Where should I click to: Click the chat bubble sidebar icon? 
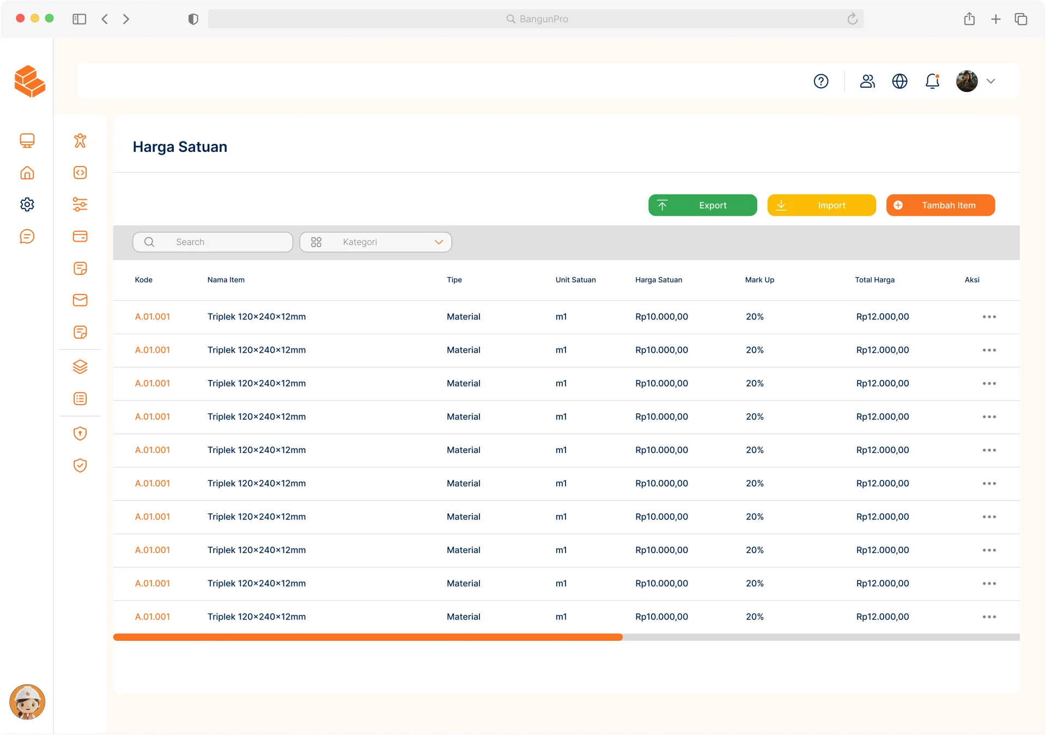27,236
